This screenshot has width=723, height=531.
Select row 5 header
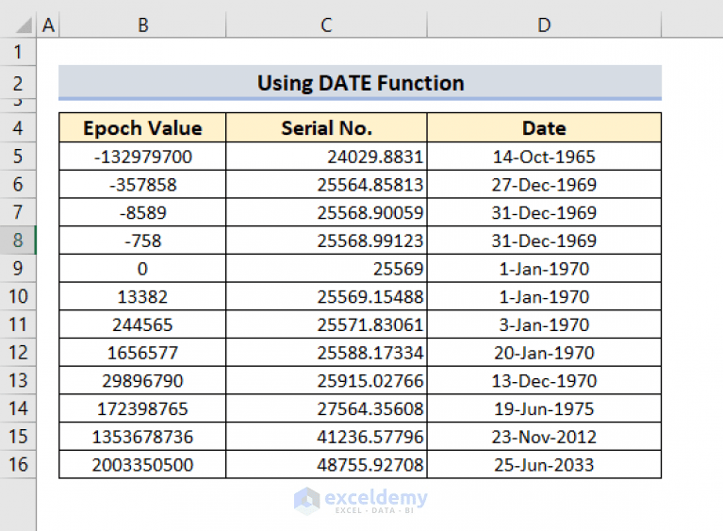pyautogui.click(x=18, y=156)
